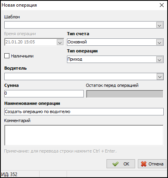168x178 pixels.
Task: Expand the Тип операции dropdown arrow
Action: click(x=159, y=59)
